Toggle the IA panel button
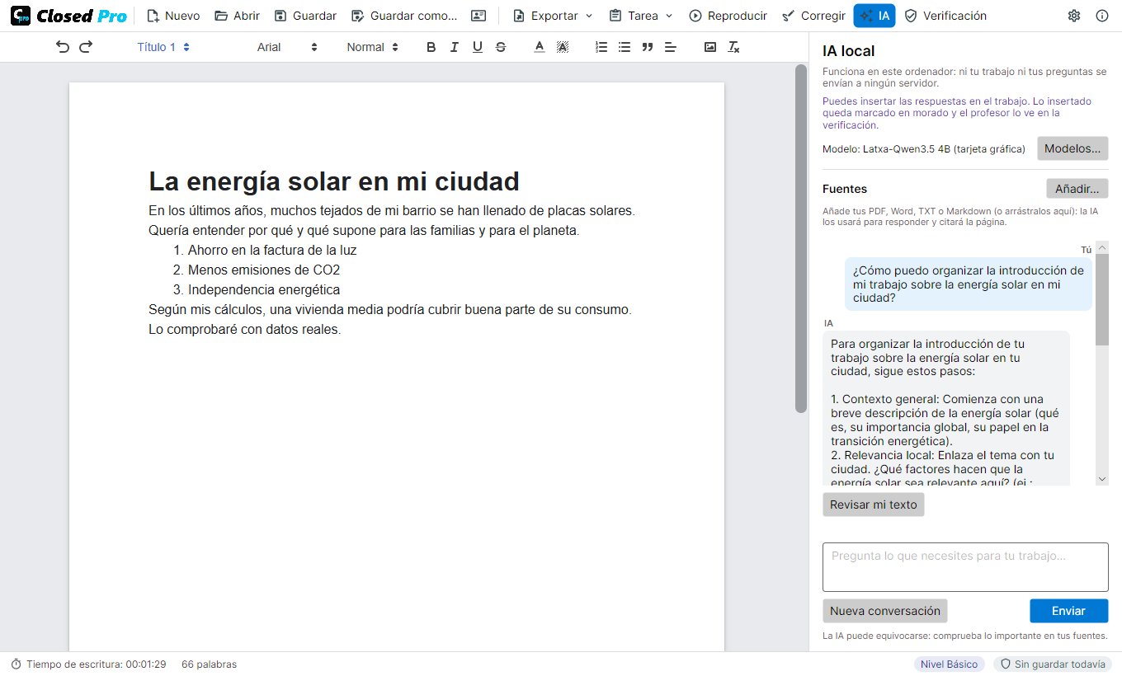This screenshot has height=676, width=1122. coord(874,16)
